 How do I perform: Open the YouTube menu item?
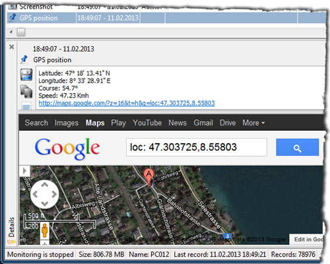click(147, 123)
